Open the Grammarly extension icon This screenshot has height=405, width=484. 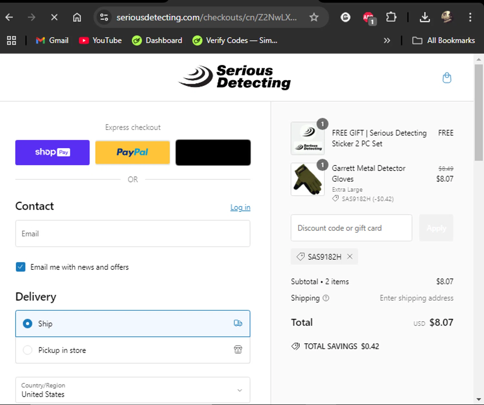pyautogui.click(x=346, y=17)
